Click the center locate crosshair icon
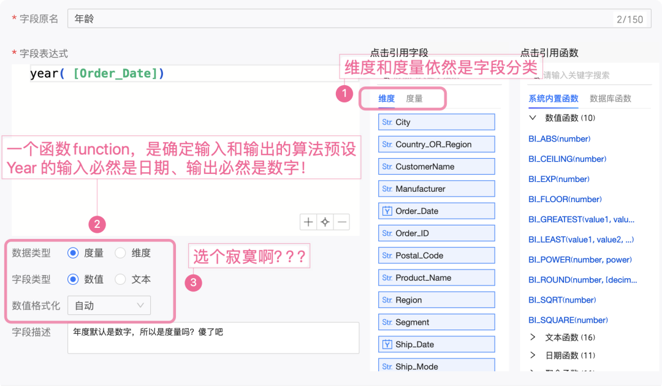 click(325, 222)
